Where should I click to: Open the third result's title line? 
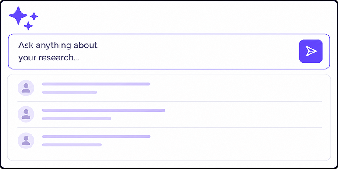pyautogui.click(x=96, y=137)
